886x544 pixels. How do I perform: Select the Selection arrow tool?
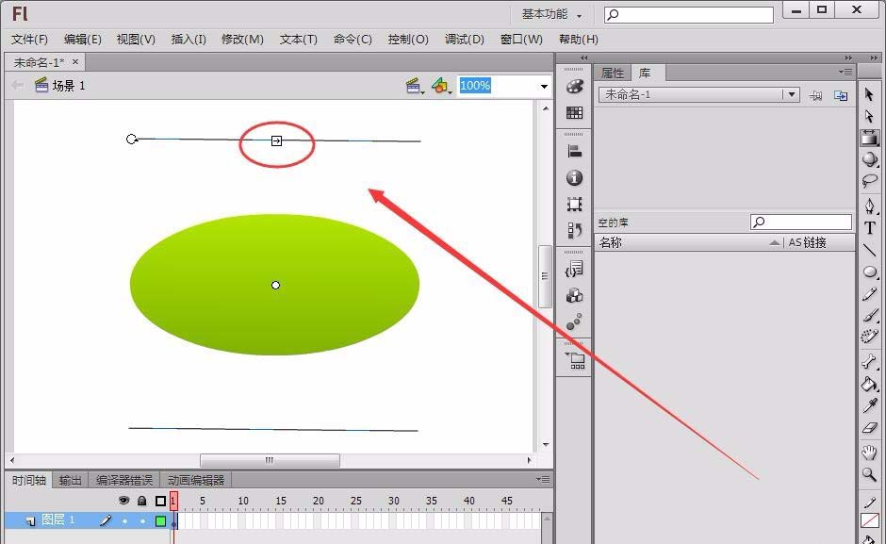(x=869, y=94)
